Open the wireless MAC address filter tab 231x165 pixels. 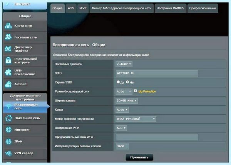[121, 8]
